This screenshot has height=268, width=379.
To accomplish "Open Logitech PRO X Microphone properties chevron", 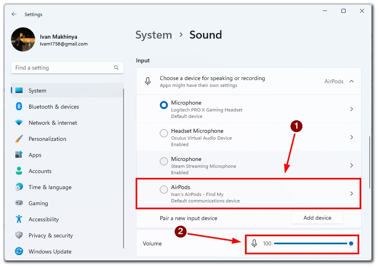I will [x=352, y=109].
